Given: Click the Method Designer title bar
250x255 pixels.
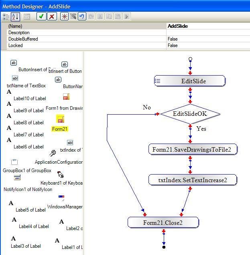Looking at the screenshot, I should tap(125, 6).
